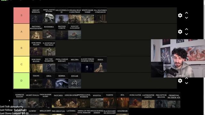Screen dimensions: 205x115
Task: Open settings gear for D tier row
Action: pos(180,81)
